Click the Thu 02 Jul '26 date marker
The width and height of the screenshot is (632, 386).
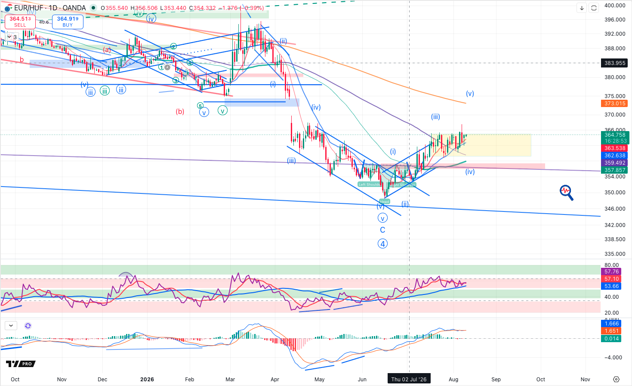click(409, 379)
